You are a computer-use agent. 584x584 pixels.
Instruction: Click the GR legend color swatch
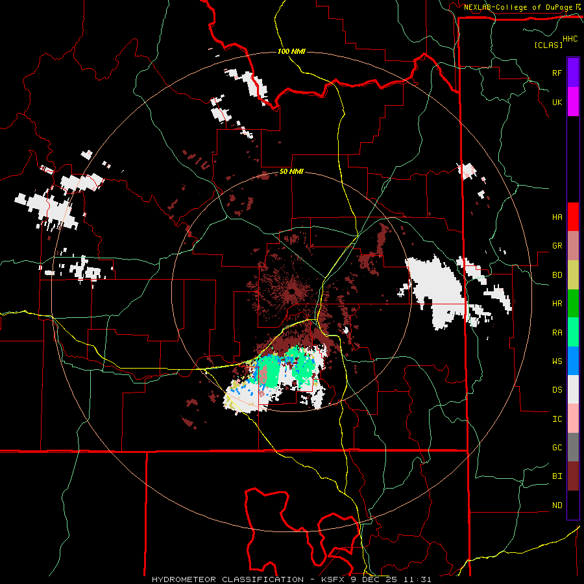pyautogui.click(x=573, y=246)
